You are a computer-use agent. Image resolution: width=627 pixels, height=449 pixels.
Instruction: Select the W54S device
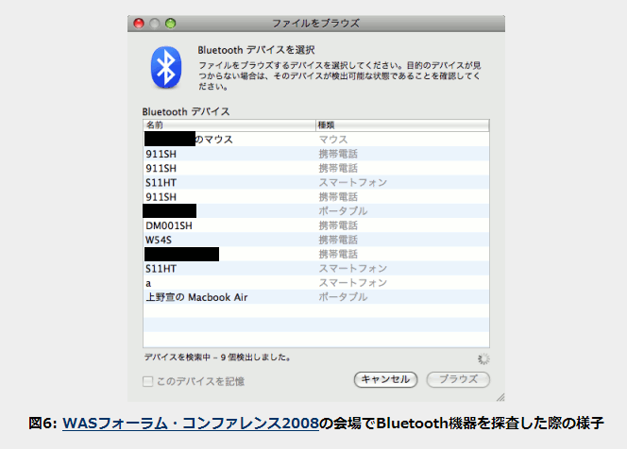point(316,241)
